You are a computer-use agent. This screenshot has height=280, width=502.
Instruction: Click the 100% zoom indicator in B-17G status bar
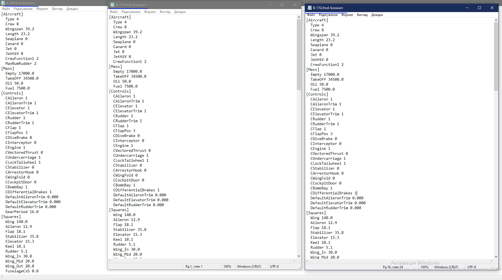[x=424, y=267]
